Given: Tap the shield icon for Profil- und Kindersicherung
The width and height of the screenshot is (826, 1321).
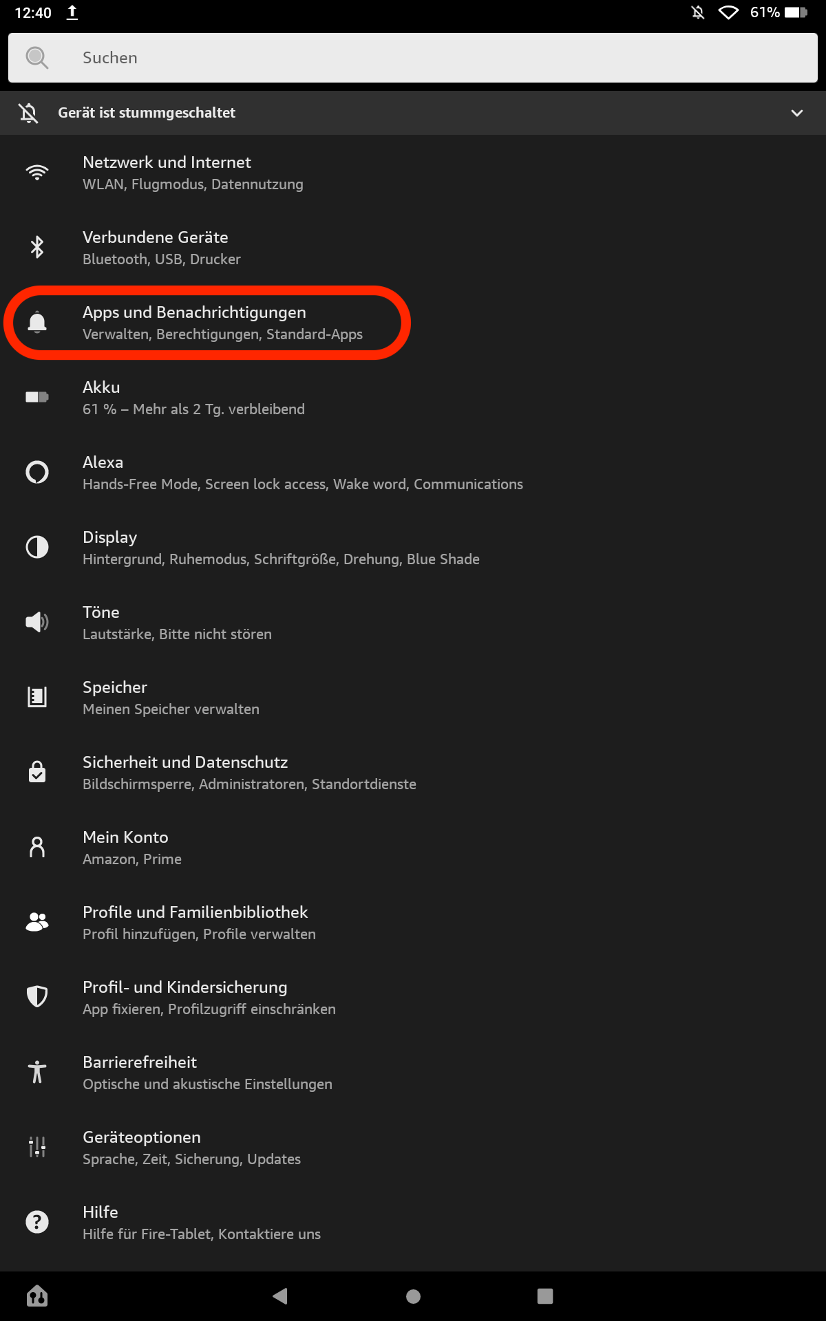Looking at the screenshot, I should pos(37,996).
